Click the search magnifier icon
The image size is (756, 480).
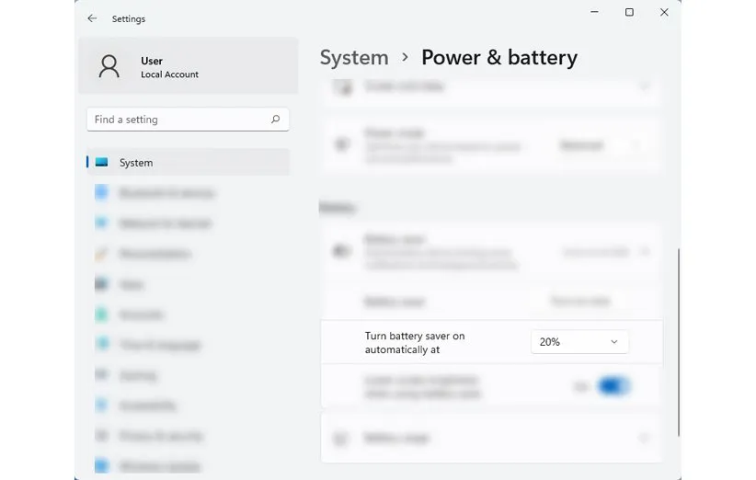275,120
